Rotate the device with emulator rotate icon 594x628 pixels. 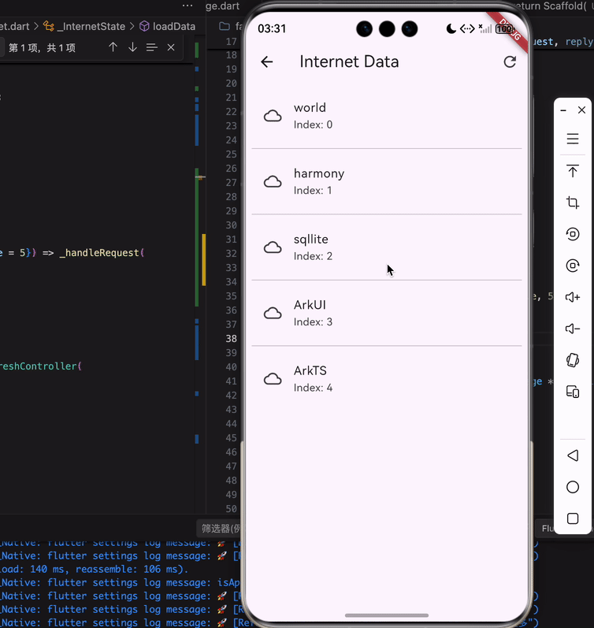pyautogui.click(x=573, y=360)
